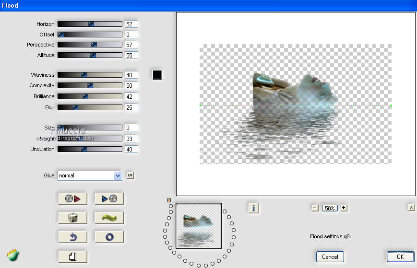Click the small up-arrow button below the preview
Image resolution: width=417 pixels, height=268 pixels.
coord(411,208)
